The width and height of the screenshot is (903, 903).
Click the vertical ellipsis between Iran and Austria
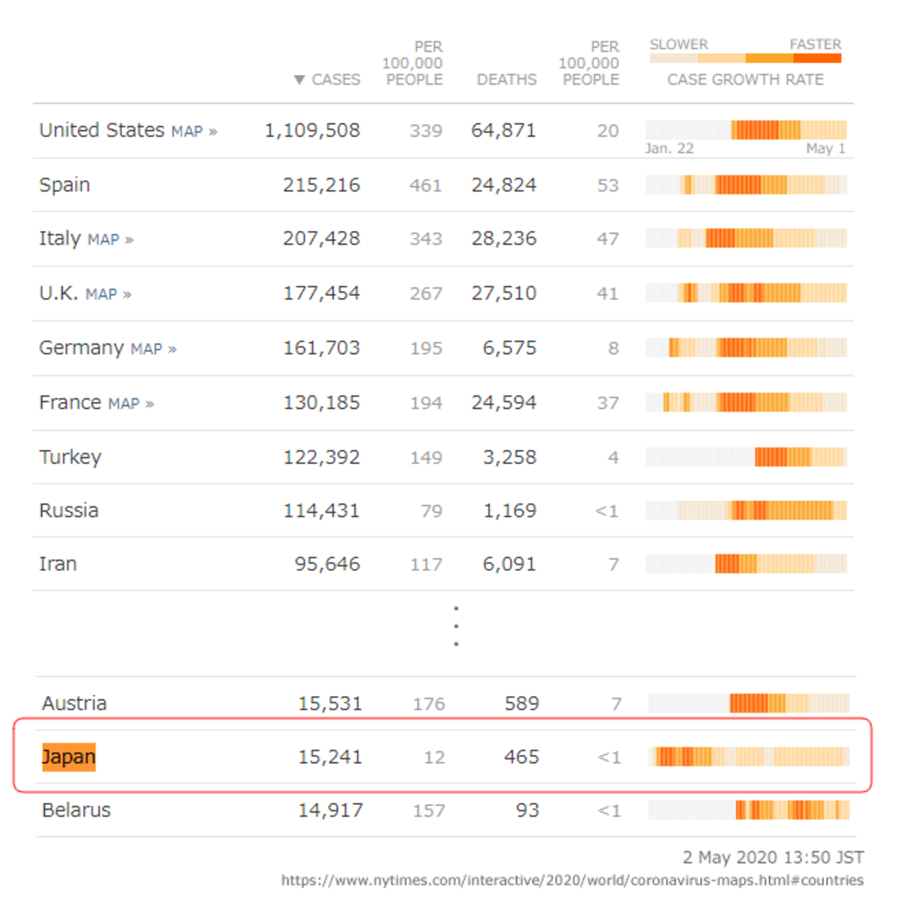click(x=456, y=626)
